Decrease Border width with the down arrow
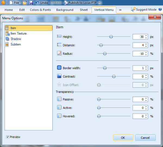The width and height of the screenshot is (163, 147). (x=146, y=69)
